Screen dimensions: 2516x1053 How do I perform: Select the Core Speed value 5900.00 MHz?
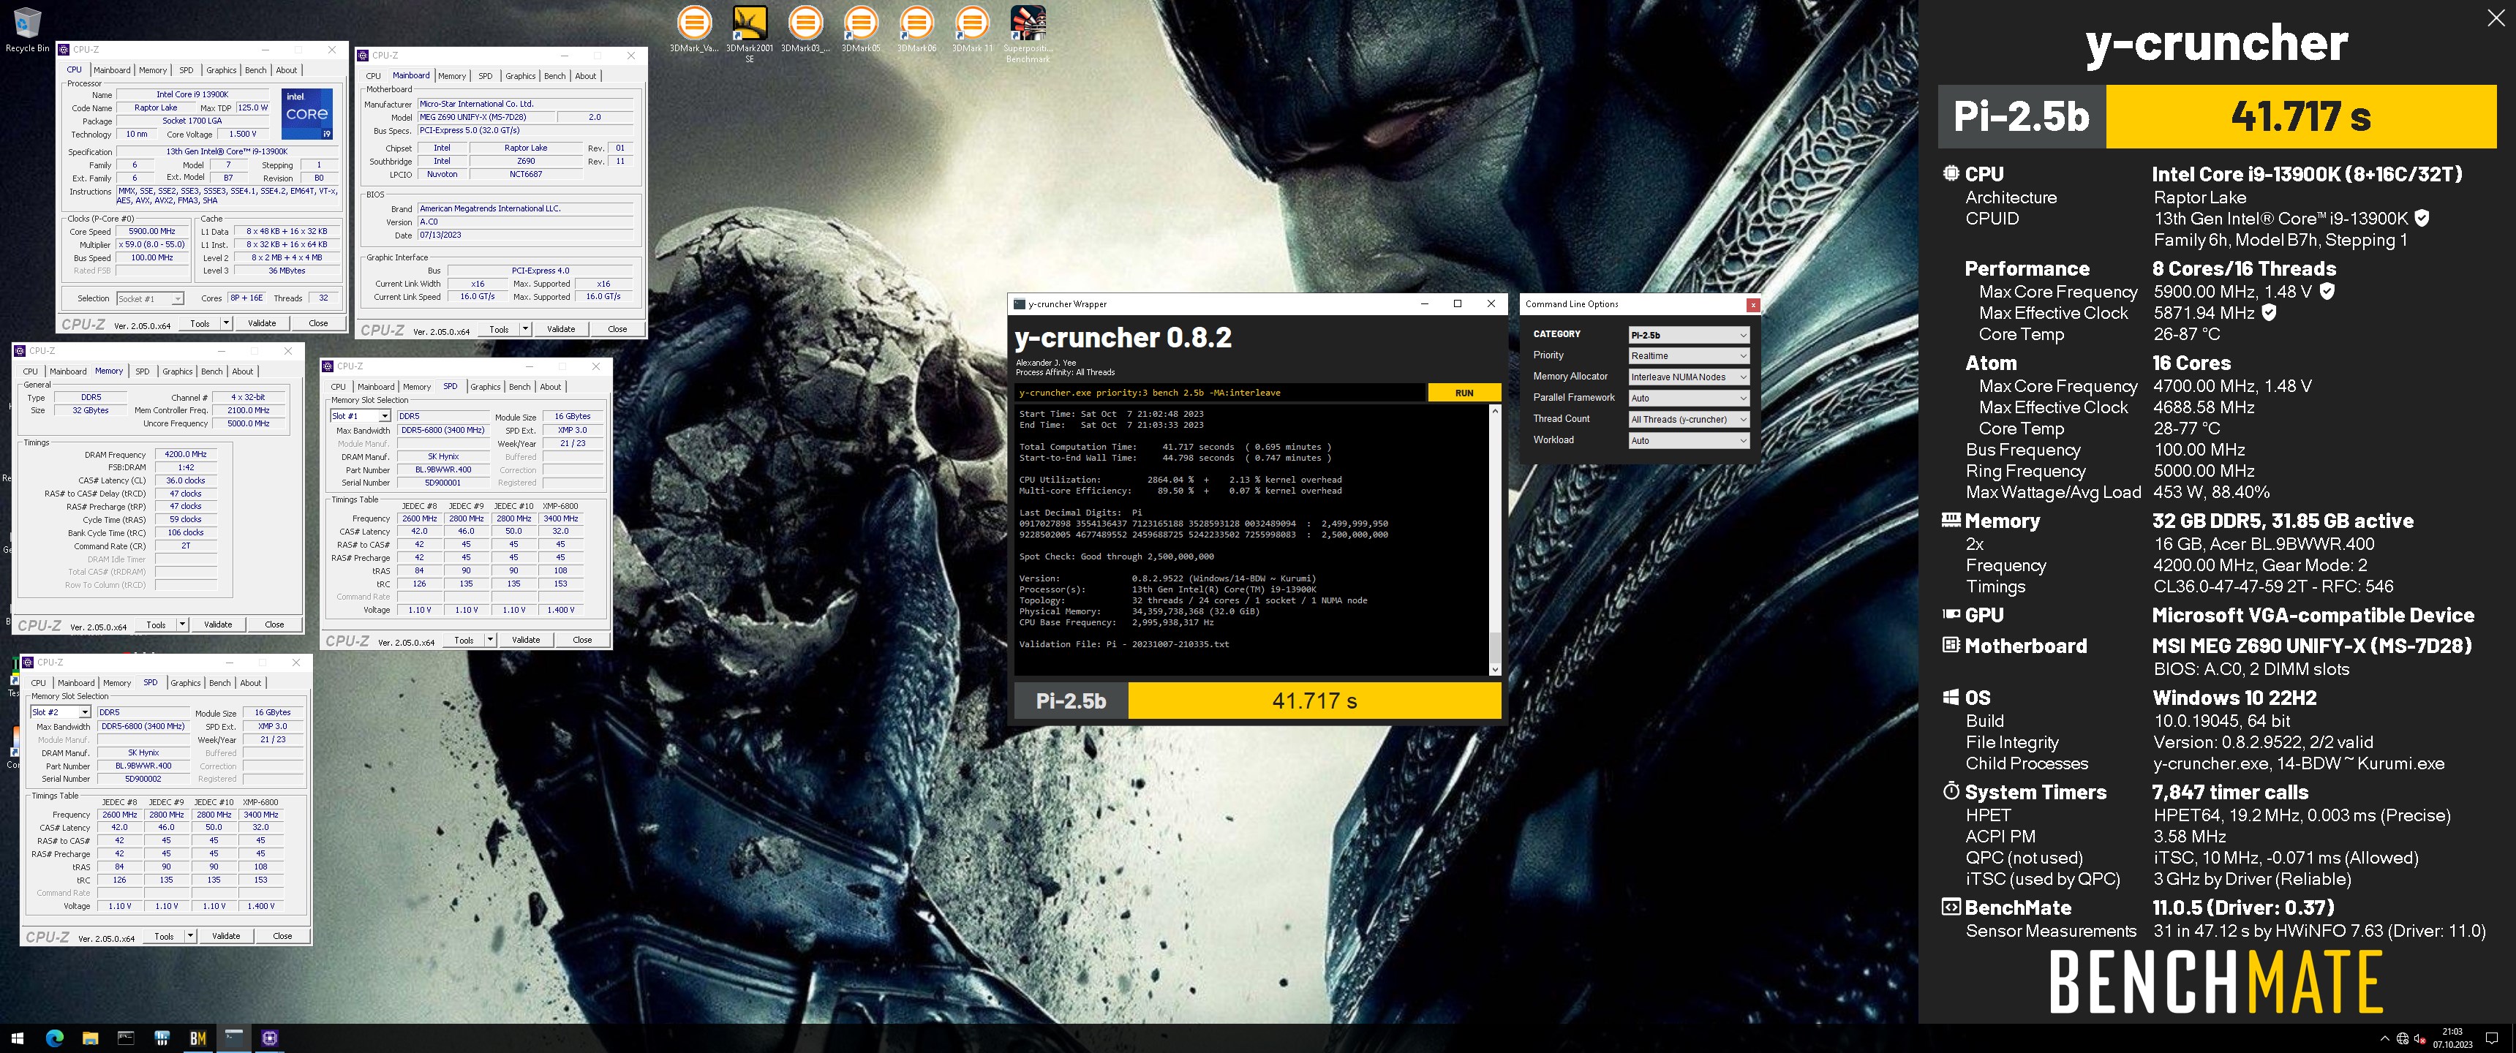(152, 232)
